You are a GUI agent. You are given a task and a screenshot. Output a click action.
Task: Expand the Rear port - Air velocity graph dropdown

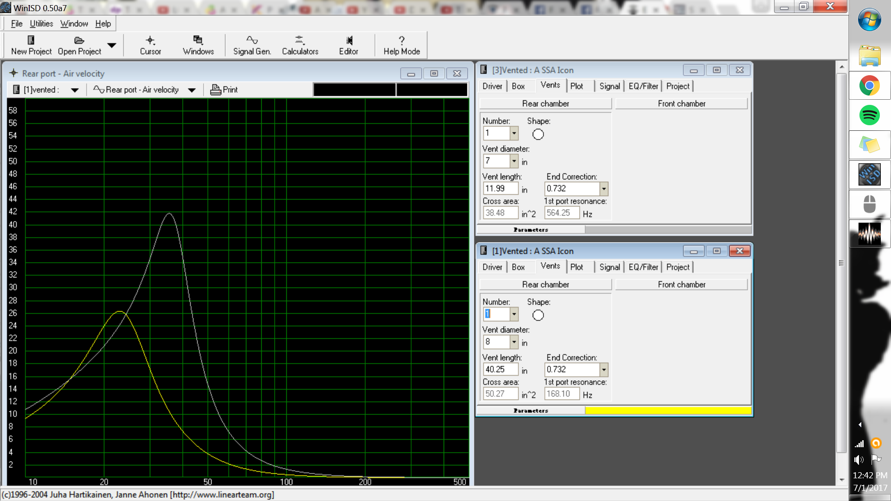(x=192, y=90)
